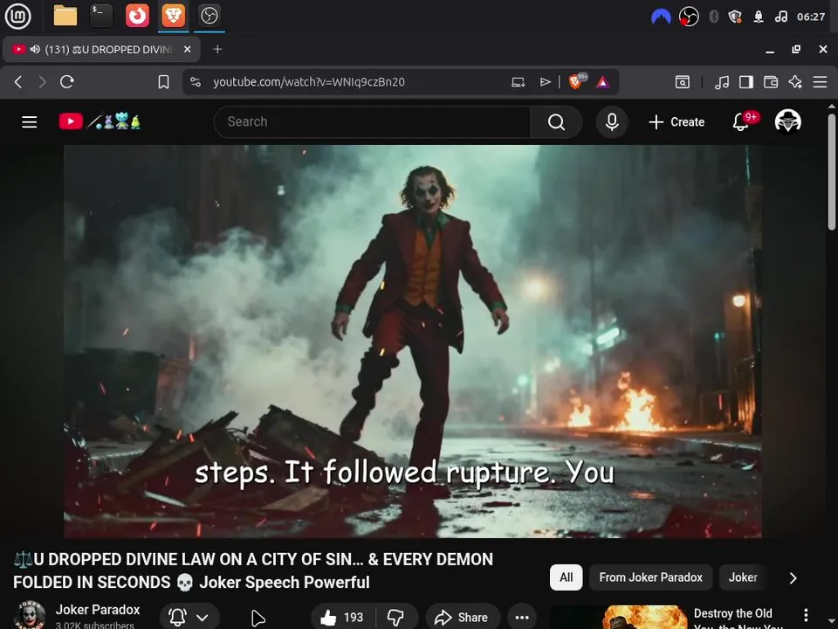Open the browser music note toolbar icon

[x=722, y=82]
